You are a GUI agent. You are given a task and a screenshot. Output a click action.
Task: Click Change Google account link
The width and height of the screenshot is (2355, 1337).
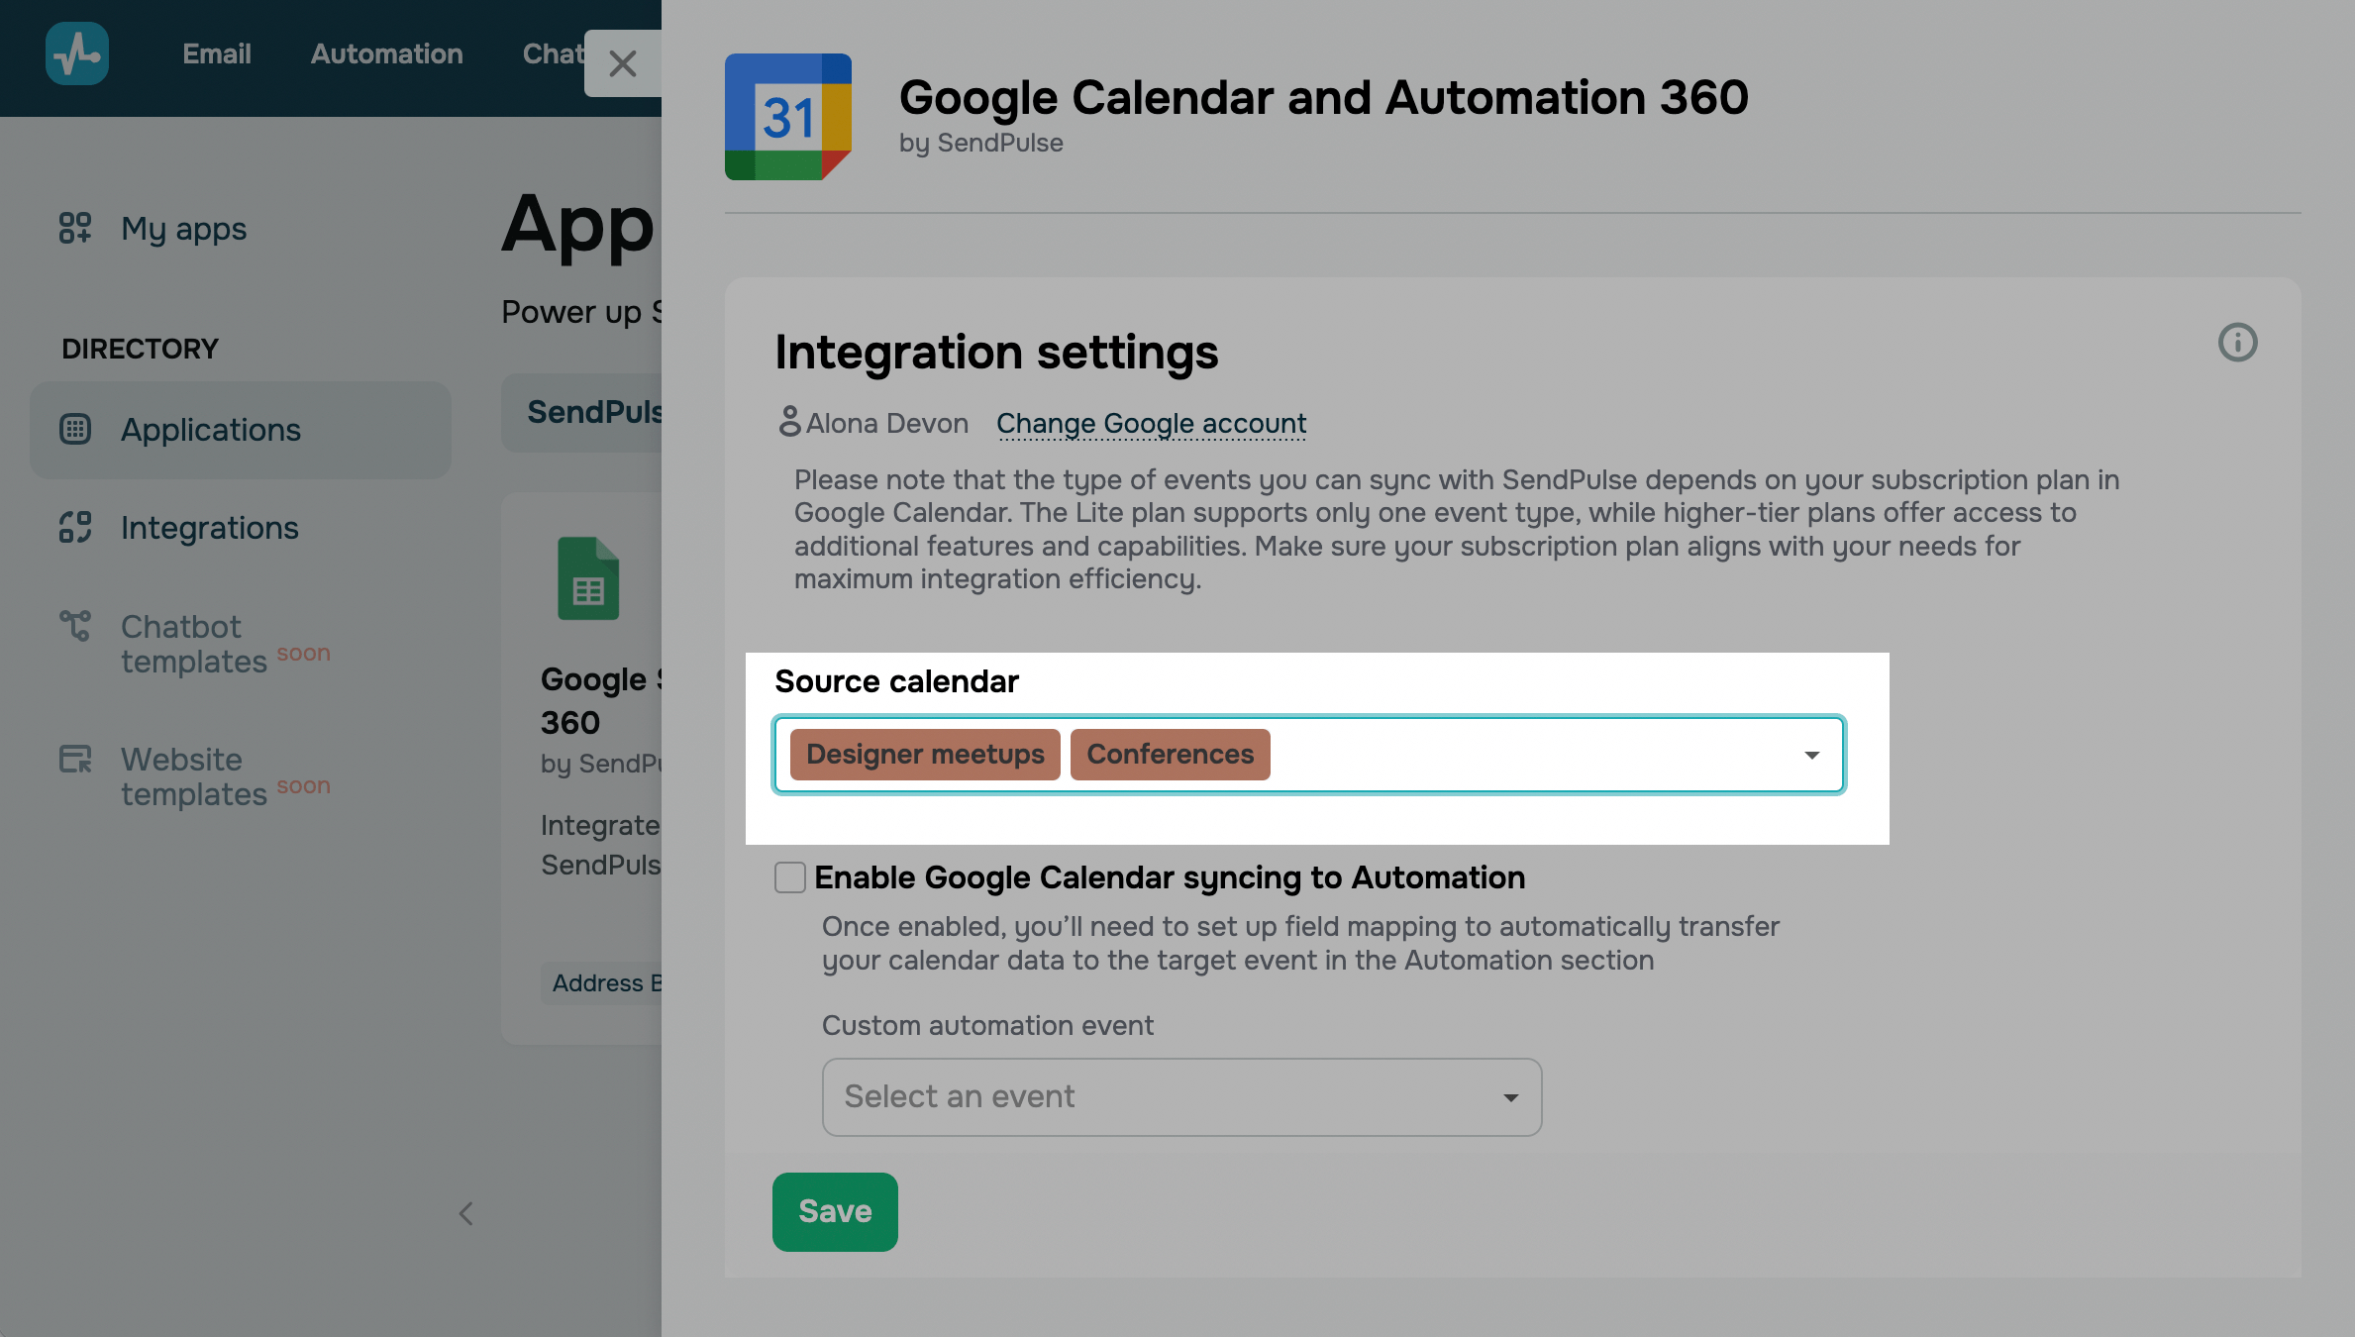(1151, 423)
